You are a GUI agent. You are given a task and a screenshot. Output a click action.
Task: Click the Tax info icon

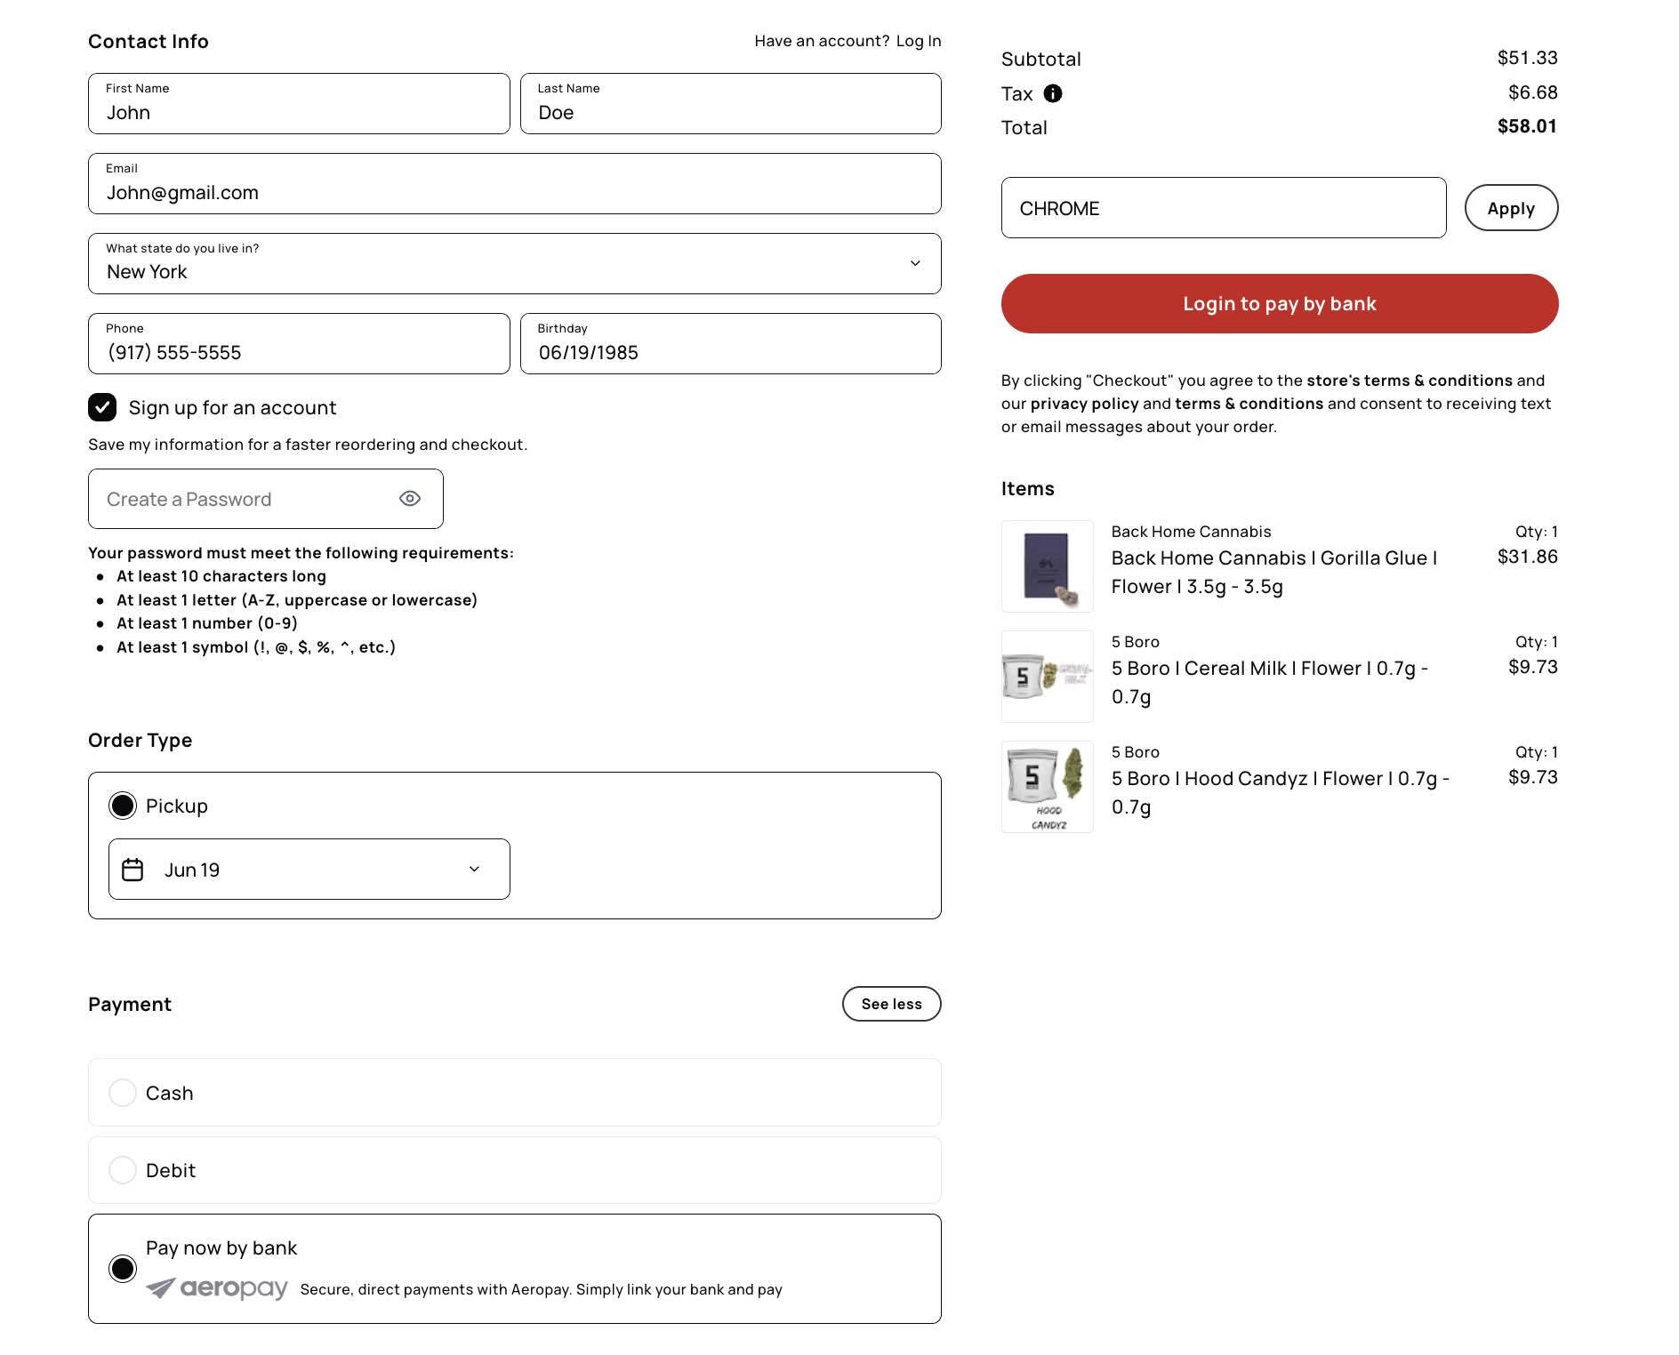click(1053, 93)
